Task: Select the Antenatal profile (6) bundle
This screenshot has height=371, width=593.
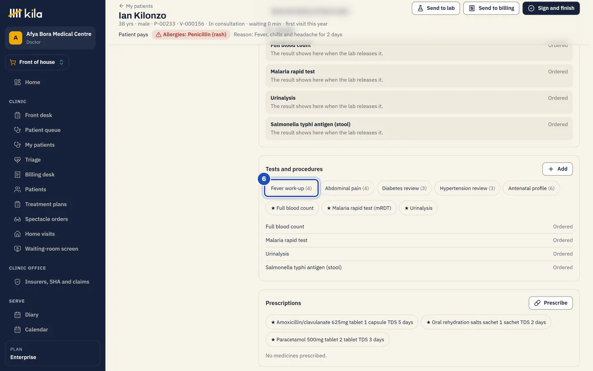Action: click(531, 188)
